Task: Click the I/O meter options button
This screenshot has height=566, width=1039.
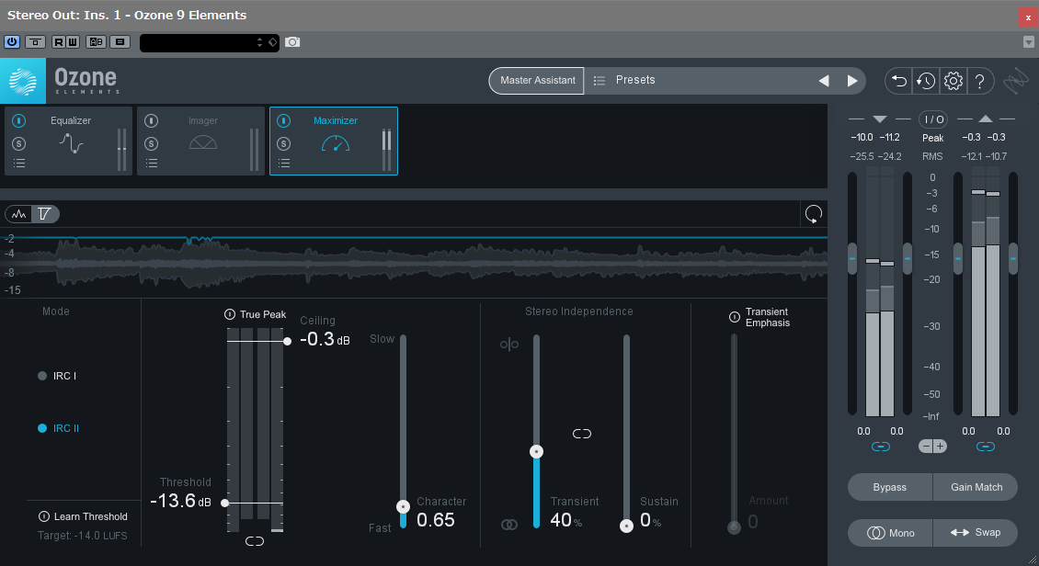Action: coord(933,119)
